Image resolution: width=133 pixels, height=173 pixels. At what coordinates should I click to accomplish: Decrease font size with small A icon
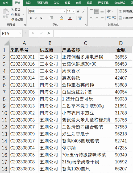tap(84, 11)
